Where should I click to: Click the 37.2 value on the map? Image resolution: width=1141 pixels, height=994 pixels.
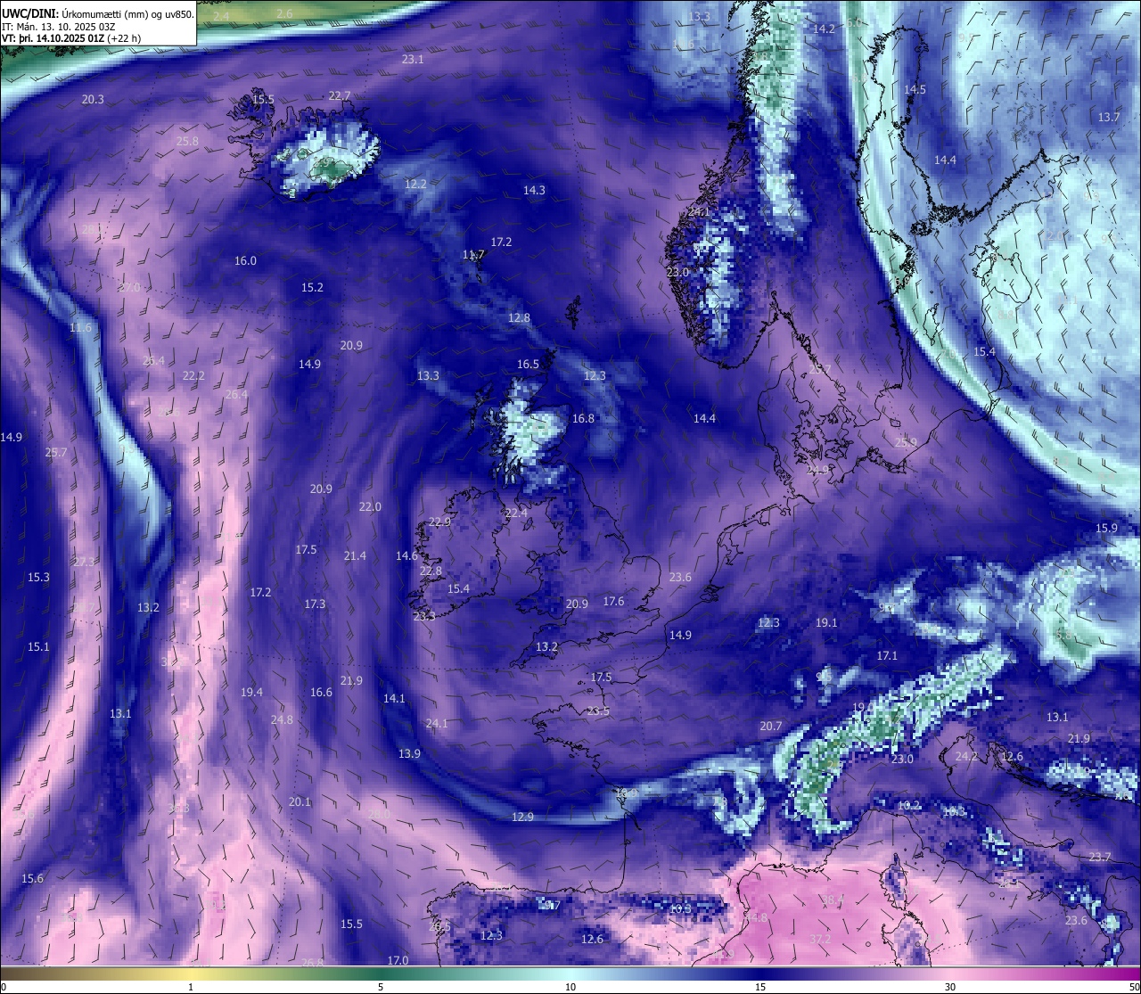pos(821,939)
